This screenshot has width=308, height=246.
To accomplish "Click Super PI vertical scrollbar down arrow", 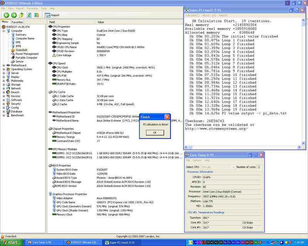I will 303,143.
